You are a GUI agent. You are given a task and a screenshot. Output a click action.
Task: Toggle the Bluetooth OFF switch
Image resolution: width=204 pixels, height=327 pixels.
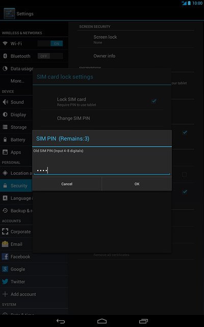(x=50, y=56)
